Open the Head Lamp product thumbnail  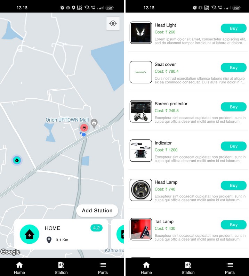pos(141,190)
